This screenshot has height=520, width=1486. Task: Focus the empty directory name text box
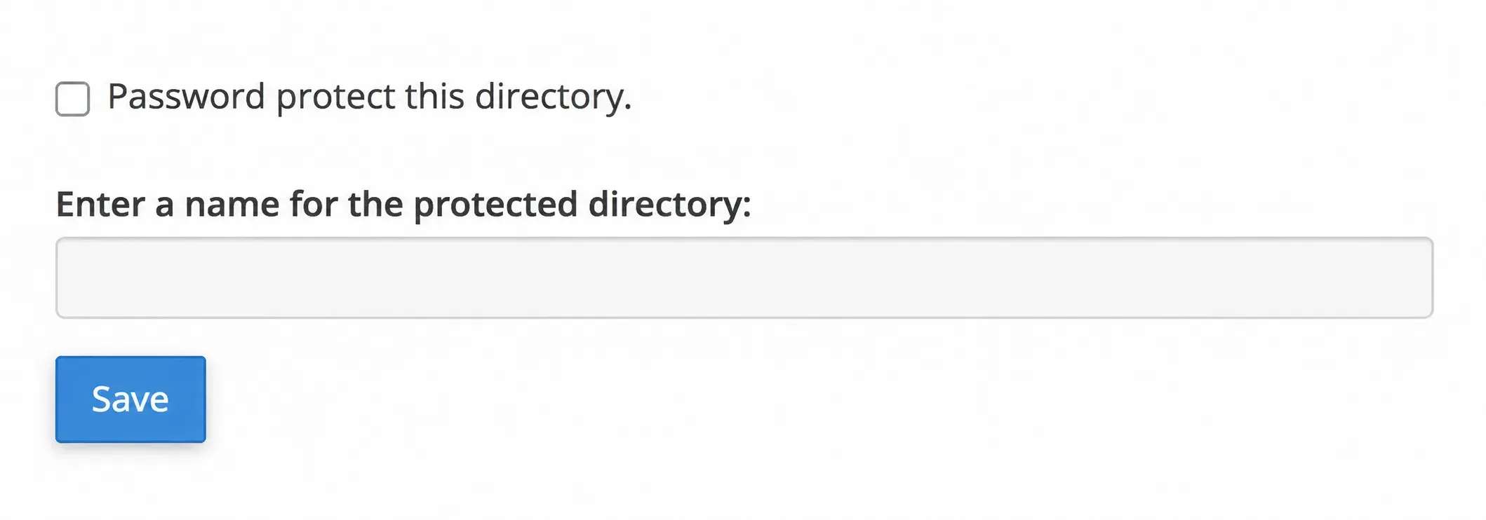744,278
